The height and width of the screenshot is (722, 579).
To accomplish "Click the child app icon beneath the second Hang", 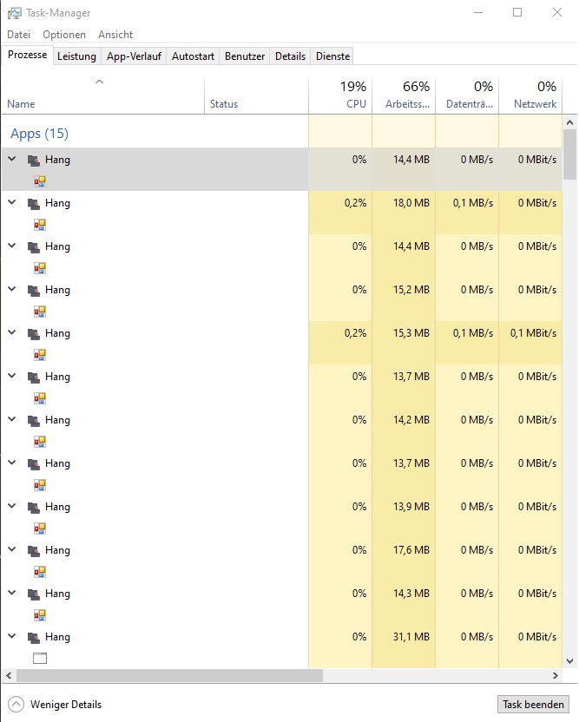I will (x=40, y=225).
